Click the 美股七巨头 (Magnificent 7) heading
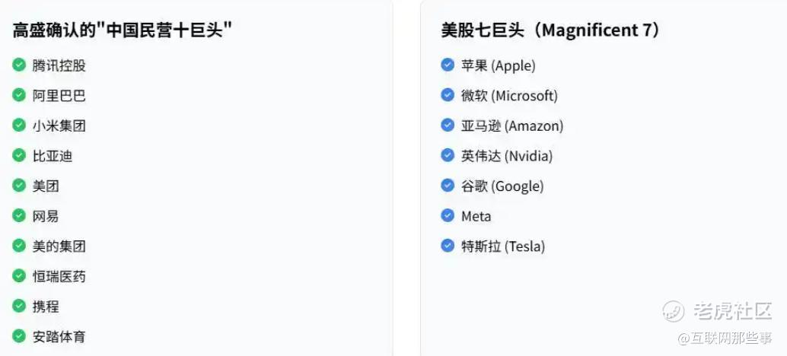The width and height of the screenshot is (787, 356). click(551, 30)
